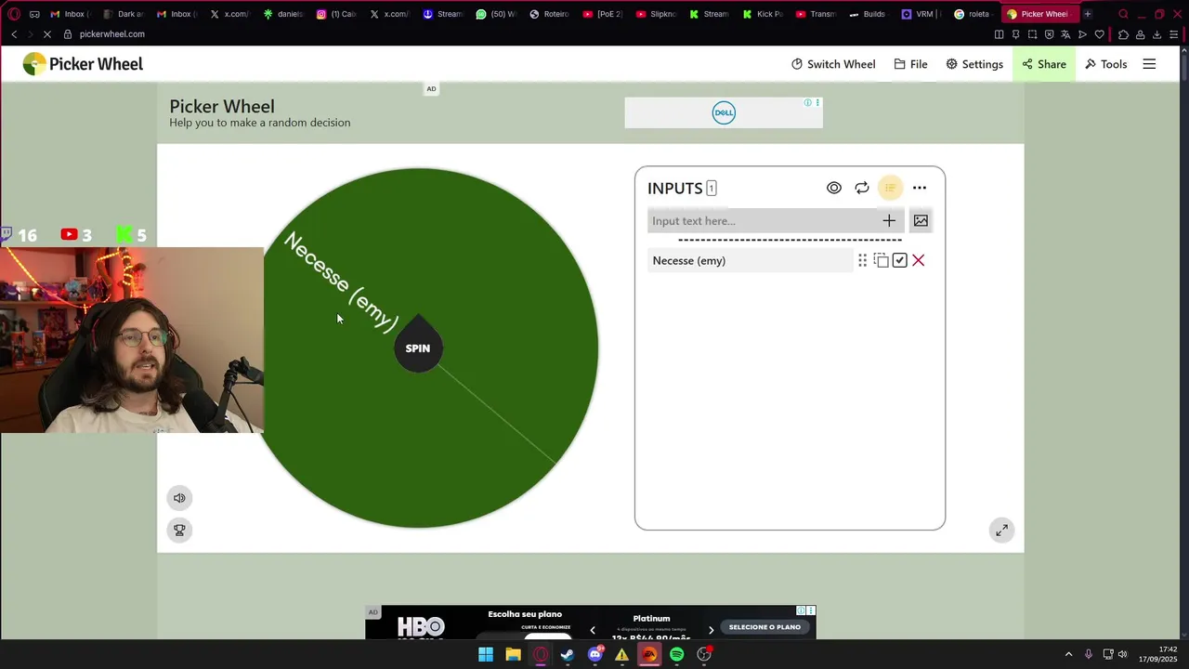Click the highlighted sort list icon
The width and height of the screenshot is (1189, 669).
pos(890,188)
